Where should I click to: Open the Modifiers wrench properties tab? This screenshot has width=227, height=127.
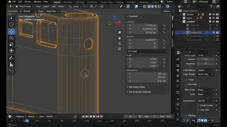(178, 104)
